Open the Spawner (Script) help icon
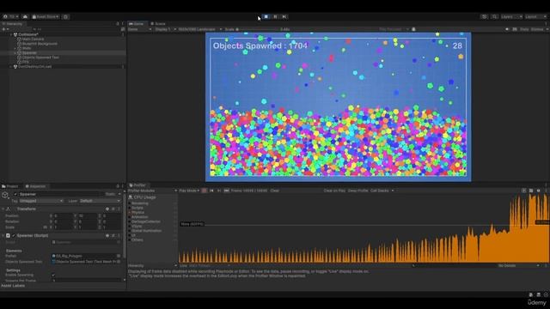This screenshot has height=309, width=550. tap(107, 236)
